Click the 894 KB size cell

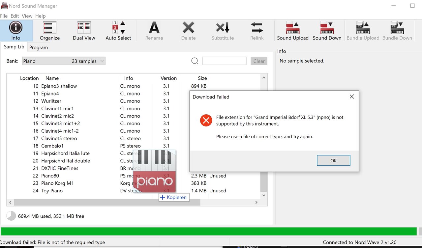(x=199, y=86)
